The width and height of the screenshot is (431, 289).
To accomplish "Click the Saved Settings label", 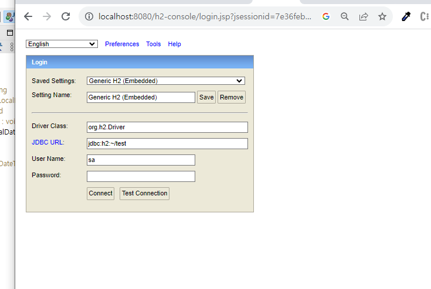I will click(x=54, y=81).
